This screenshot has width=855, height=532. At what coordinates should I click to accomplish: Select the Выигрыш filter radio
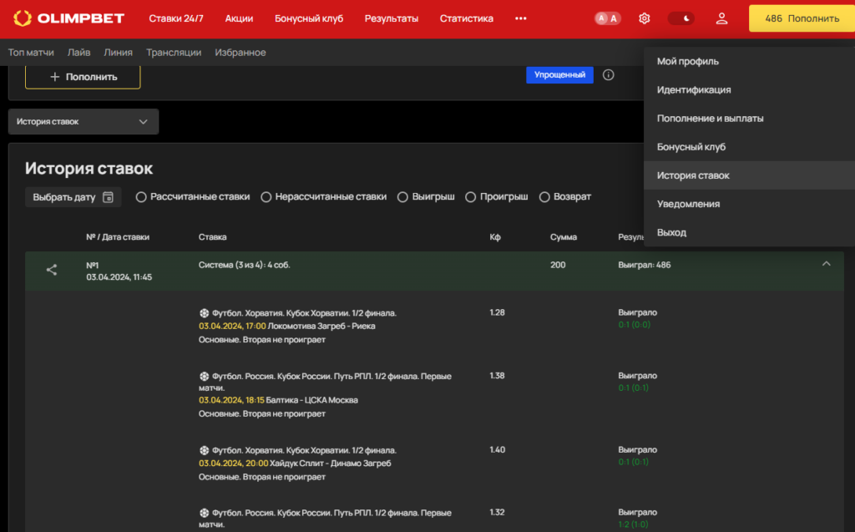coord(402,197)
